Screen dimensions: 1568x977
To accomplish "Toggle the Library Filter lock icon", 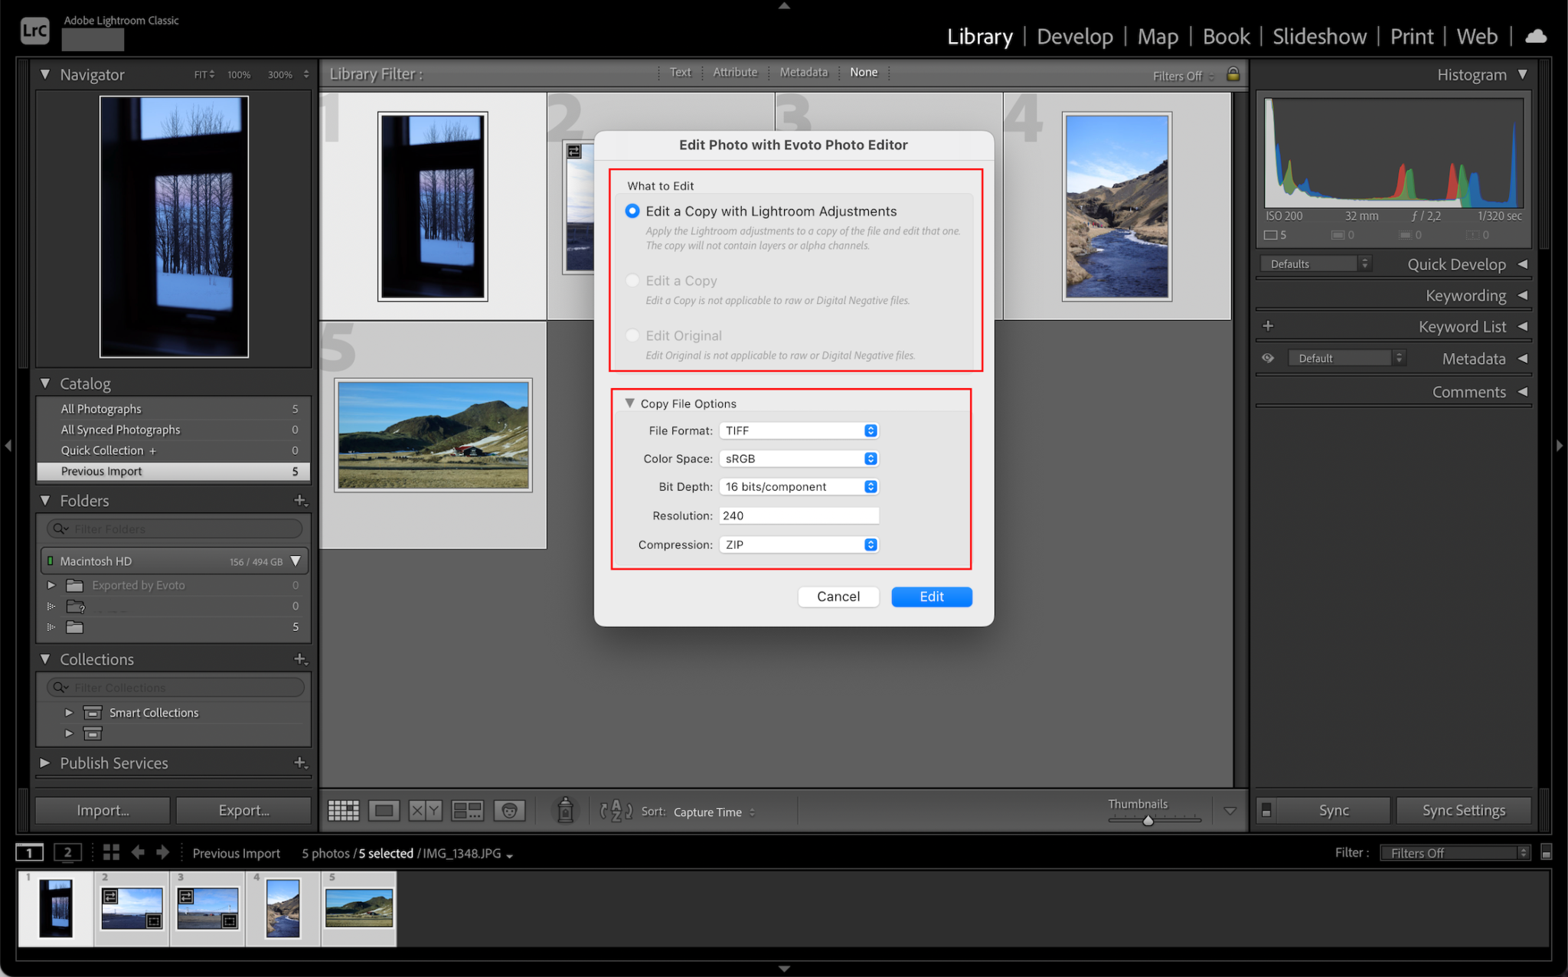I will (x=1233, y=74).
